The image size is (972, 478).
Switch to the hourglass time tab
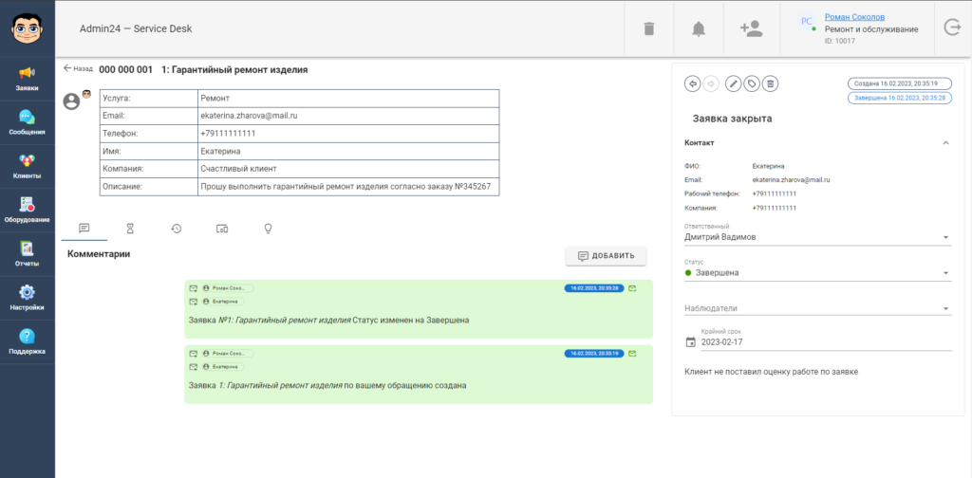tap(130, 229)
